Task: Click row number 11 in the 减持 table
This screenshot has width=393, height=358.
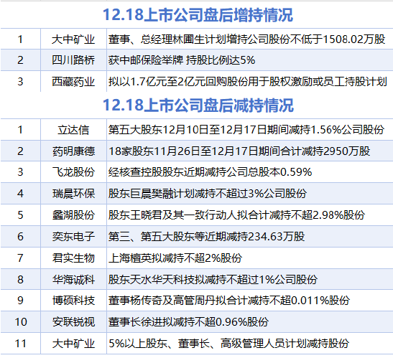Action: tap(21, 344)
